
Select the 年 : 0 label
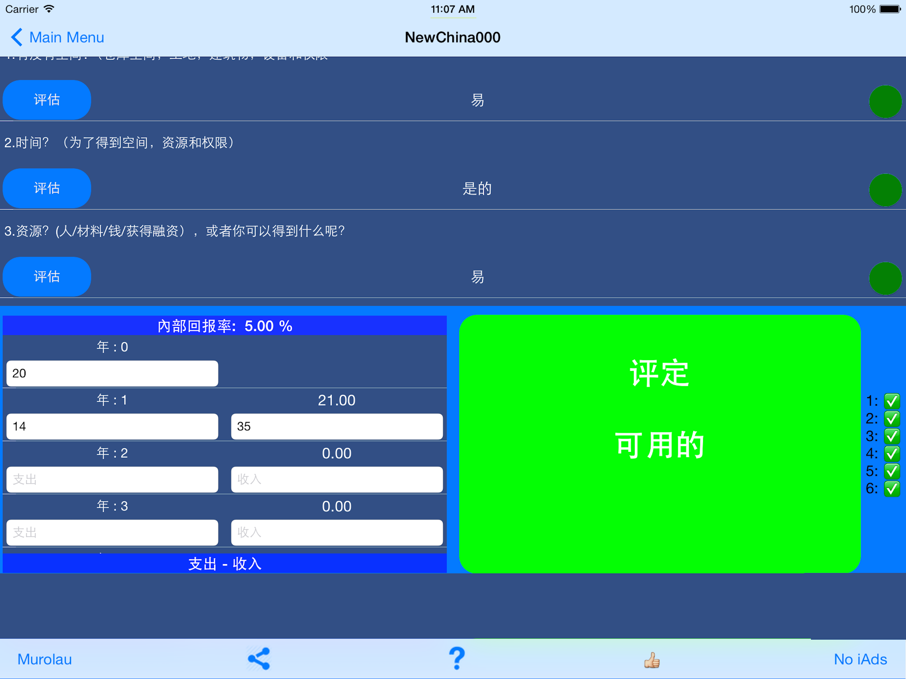point(112,347)
